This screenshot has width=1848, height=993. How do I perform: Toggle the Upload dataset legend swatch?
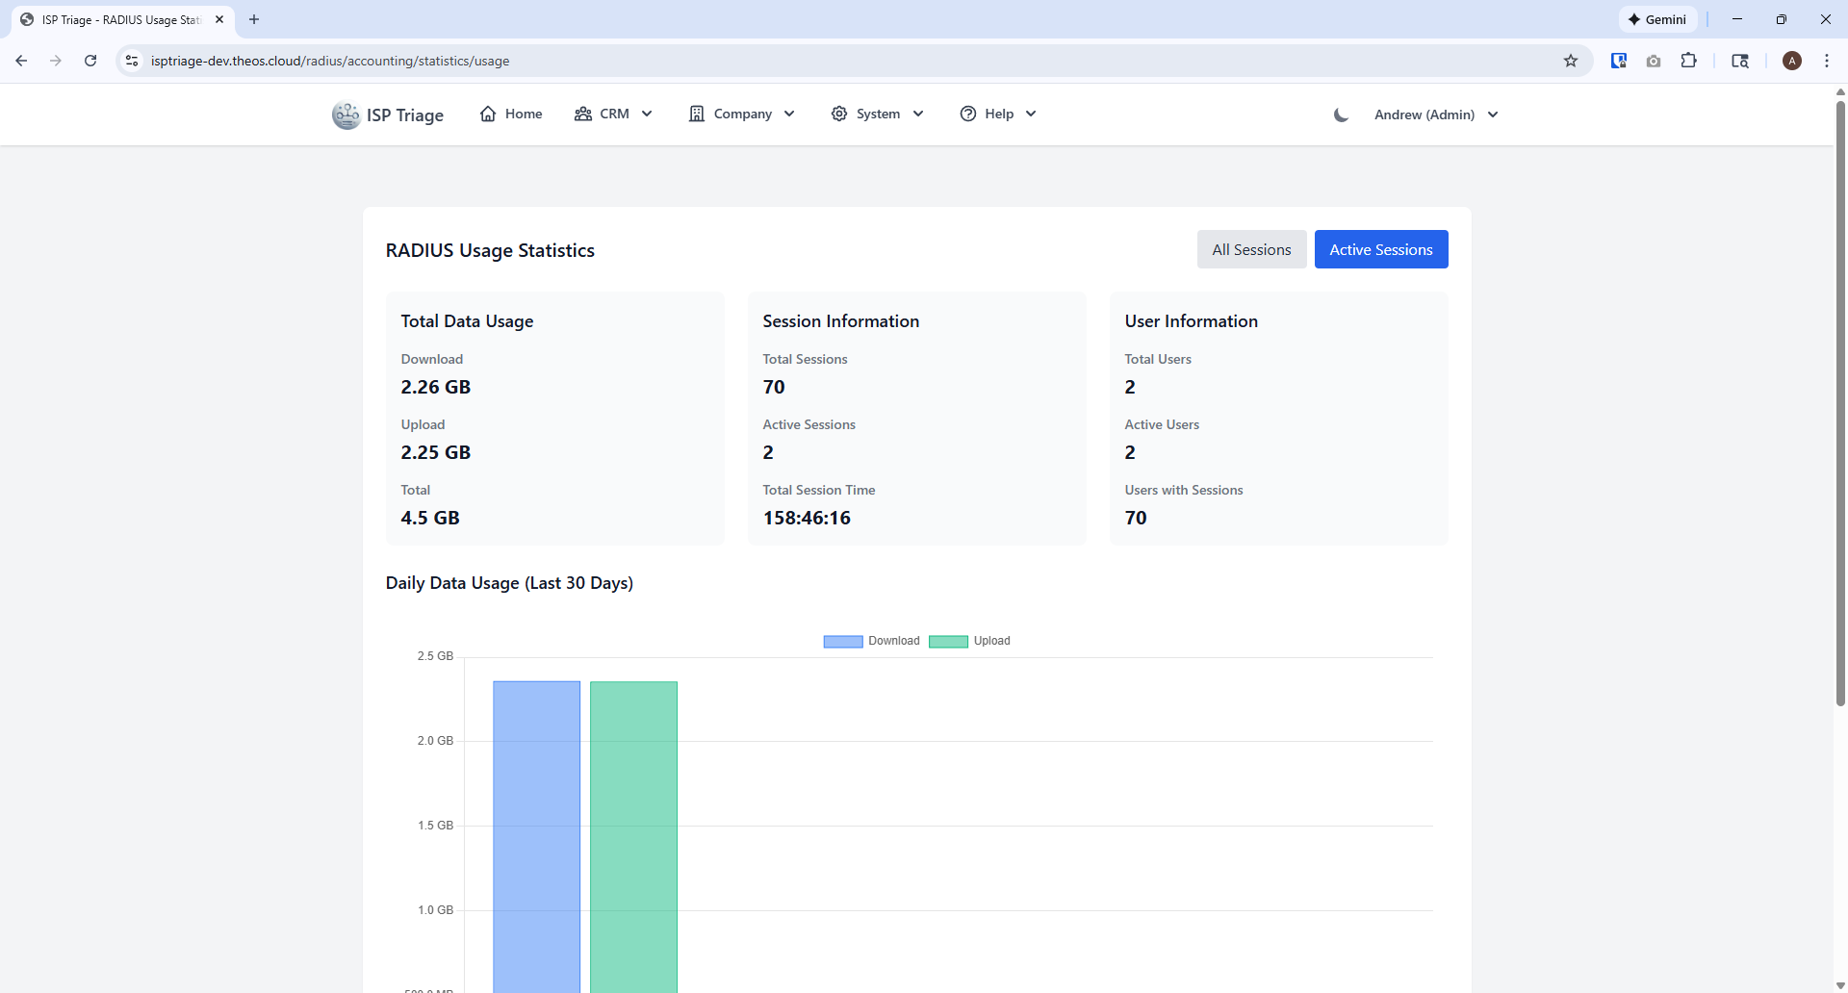pyautogui.click(x=948, y=642)
